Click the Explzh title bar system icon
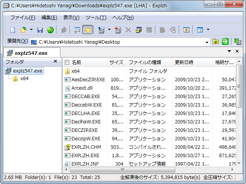The image size is (246, 184). click(6, 6)
